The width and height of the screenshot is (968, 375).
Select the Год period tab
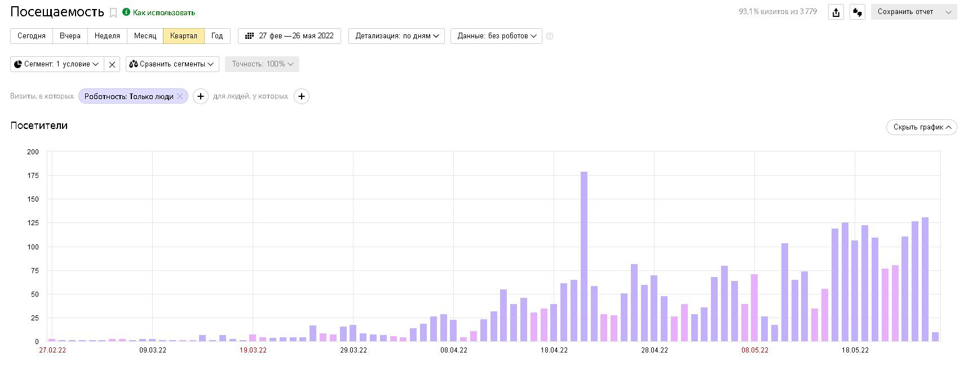click(217, 35)
